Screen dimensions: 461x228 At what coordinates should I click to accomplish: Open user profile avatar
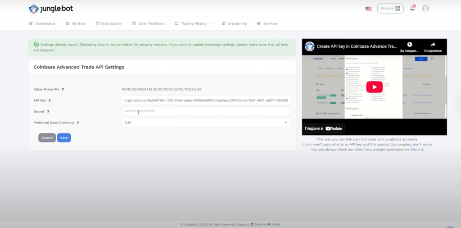[425, 9]
